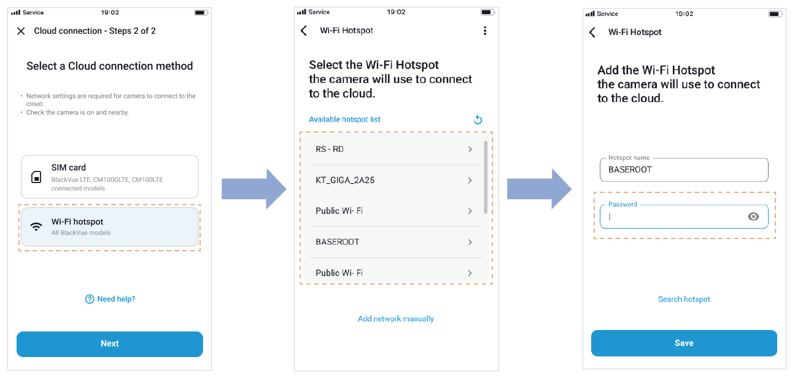
Task: Click the hotspot list scrollbar
Action: point(486,177)
